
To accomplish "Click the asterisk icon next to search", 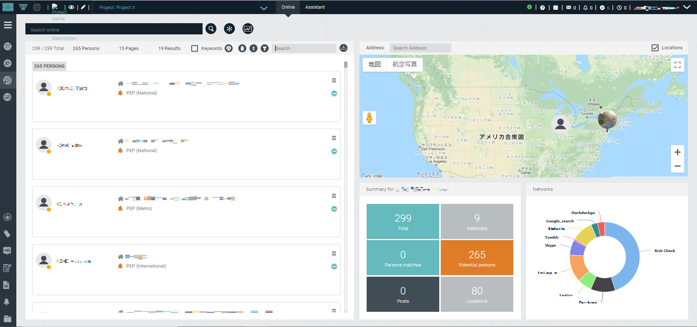I will coord(229,29).
